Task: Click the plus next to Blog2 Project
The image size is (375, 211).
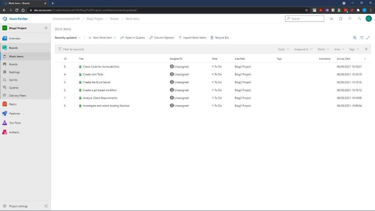Action: 46,28
